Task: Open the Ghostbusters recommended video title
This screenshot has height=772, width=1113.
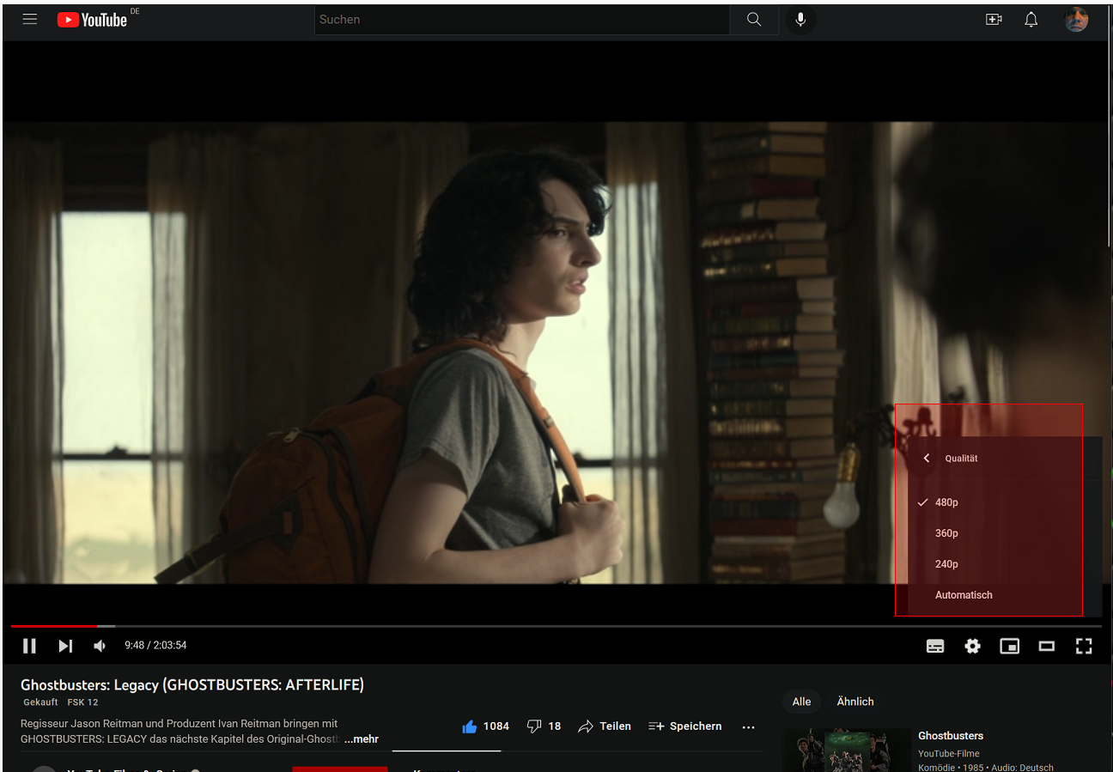Action: tap(951, 736)
